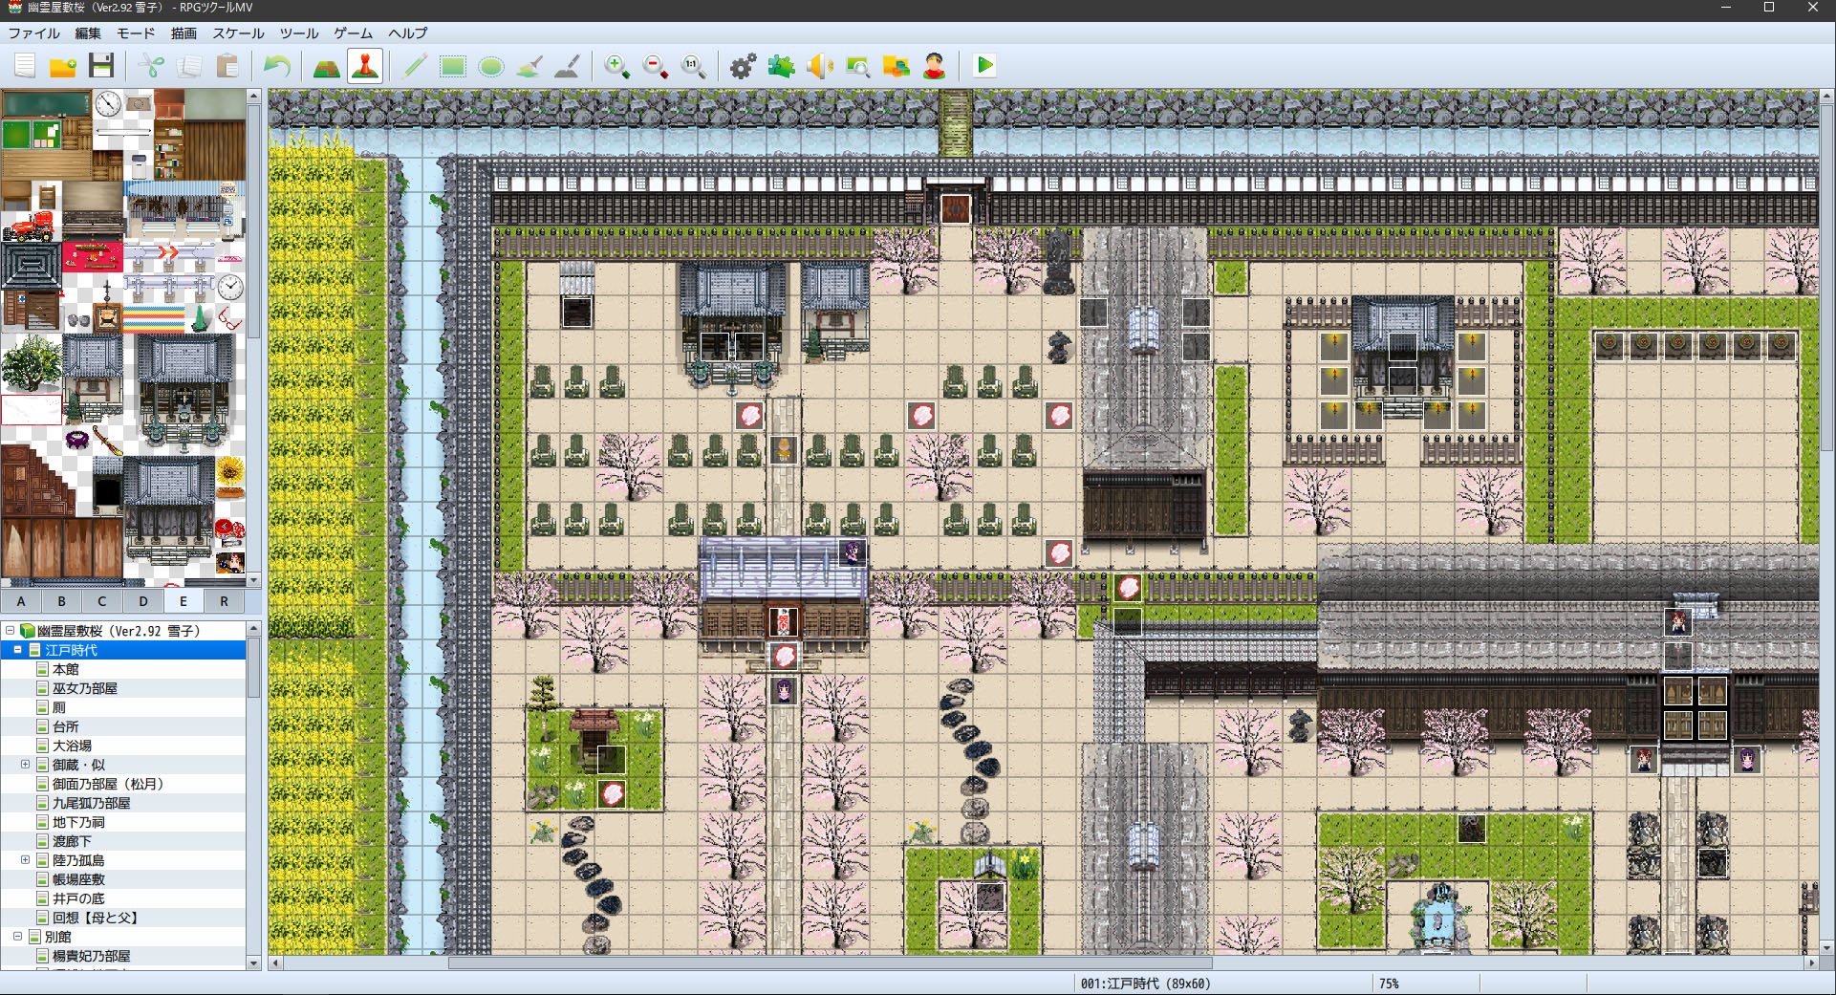Collapse the 江戸時代 map tree node
The width and height of the screenshot is (1836, 995).
click(x=17, y=650)
